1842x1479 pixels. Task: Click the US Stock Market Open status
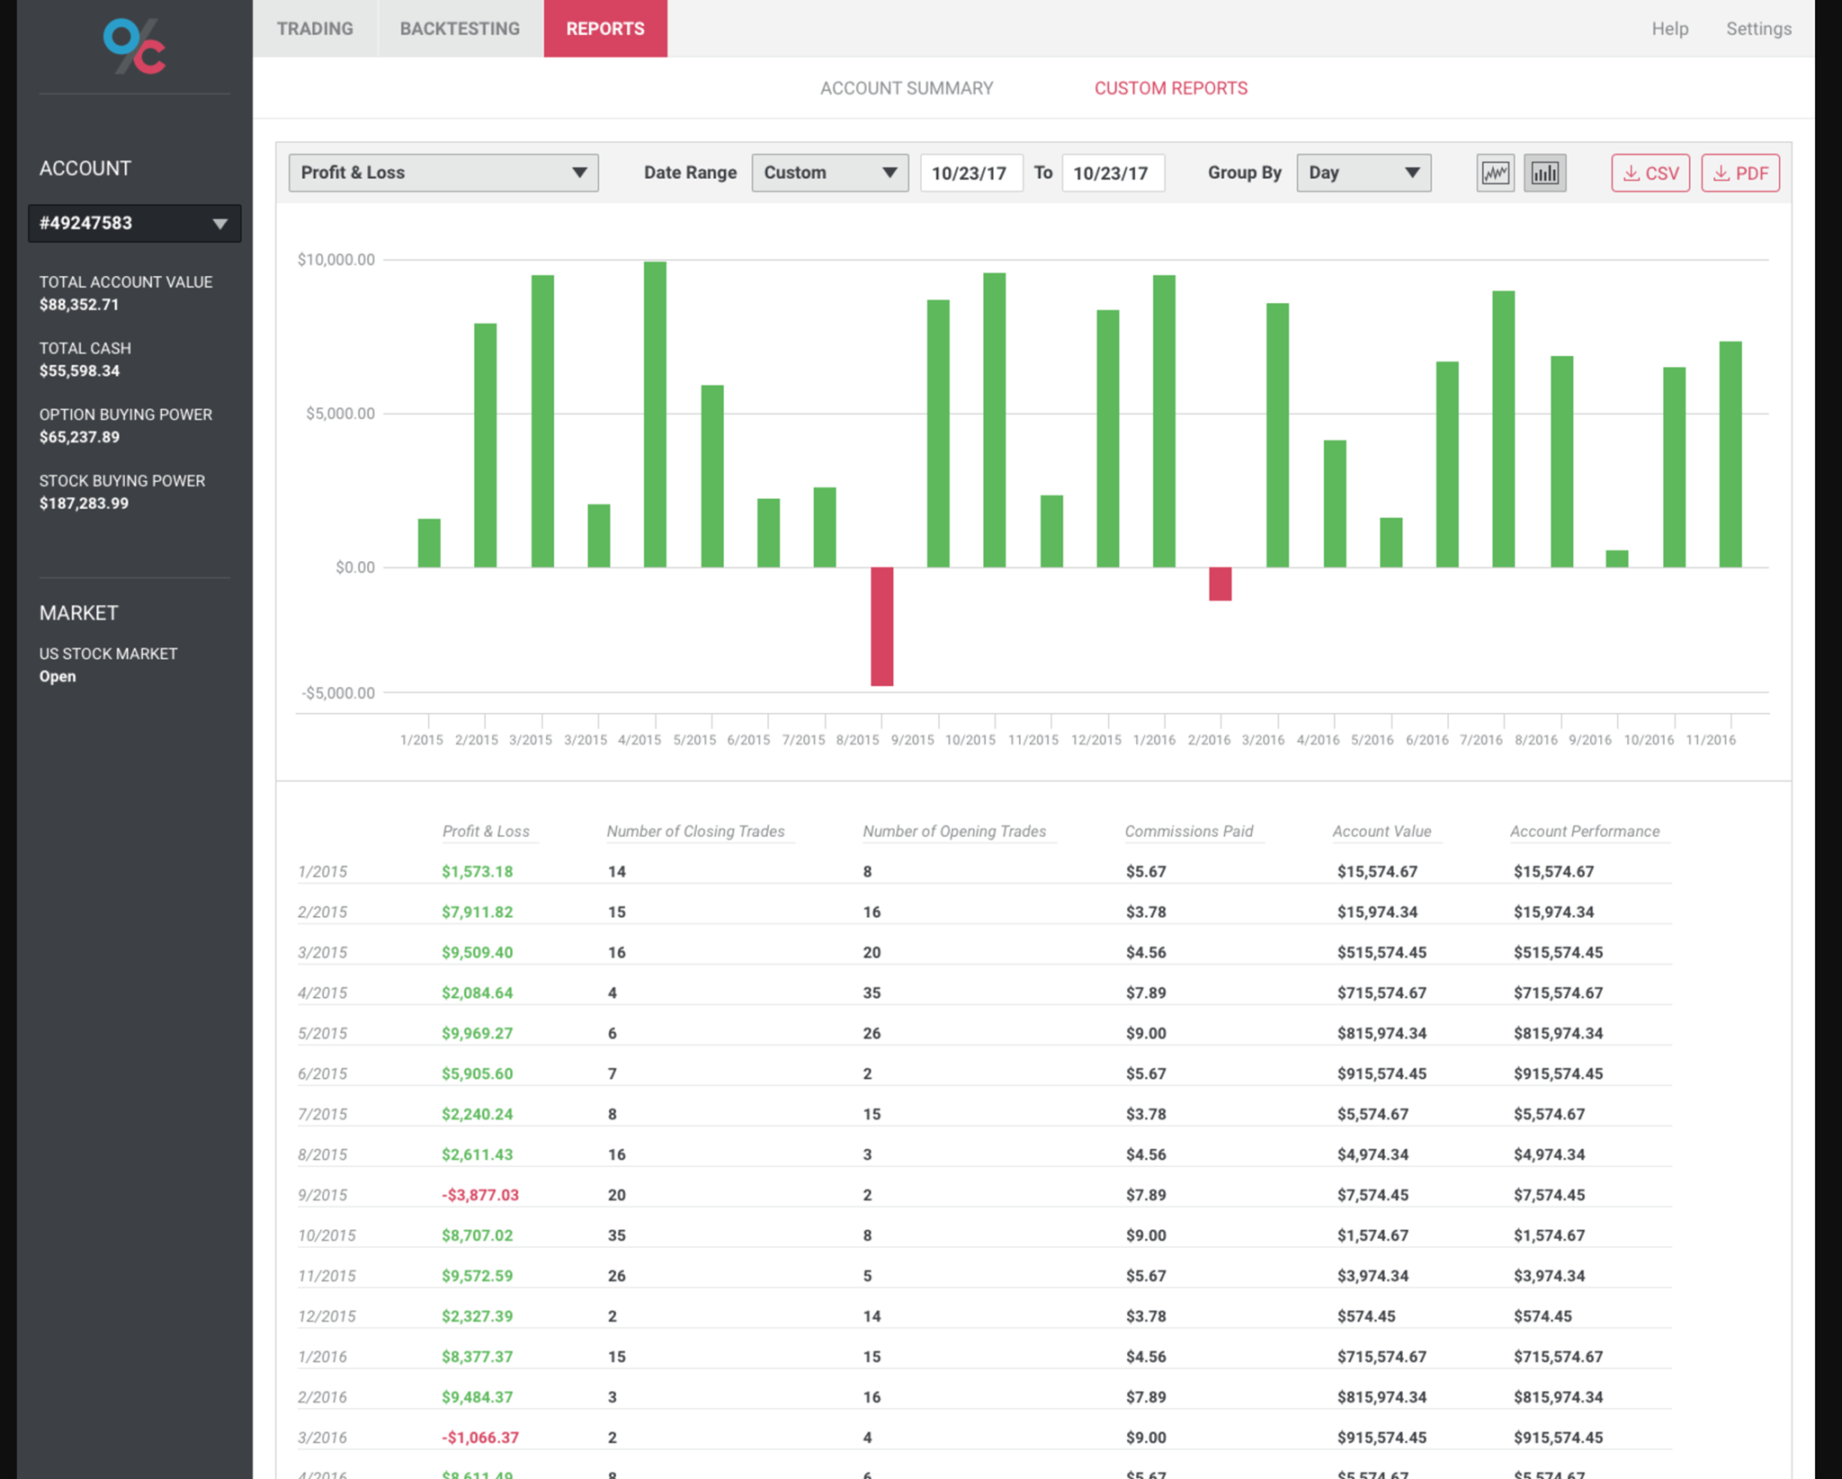pos(108,664)
